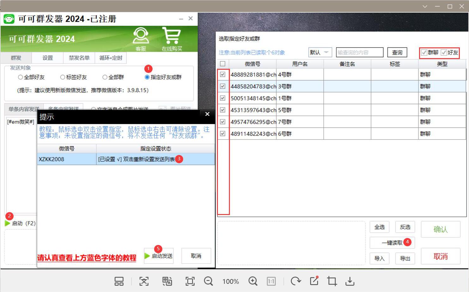Close the 可可群发器 window

[190, 18]
